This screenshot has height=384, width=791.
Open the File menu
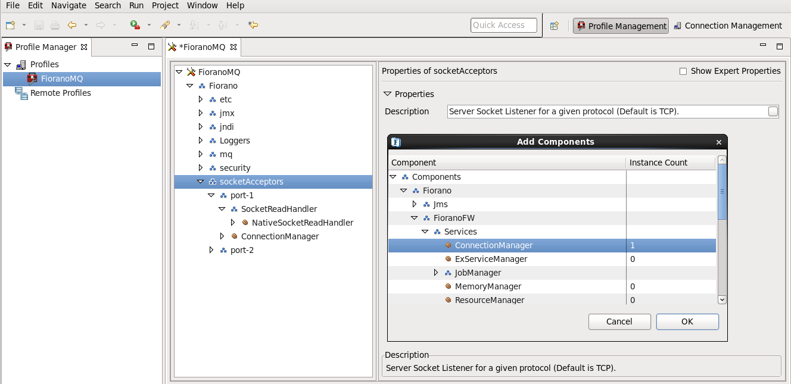[13, 5]
